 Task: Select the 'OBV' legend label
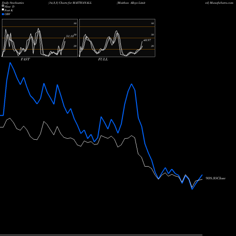point(8,14)
